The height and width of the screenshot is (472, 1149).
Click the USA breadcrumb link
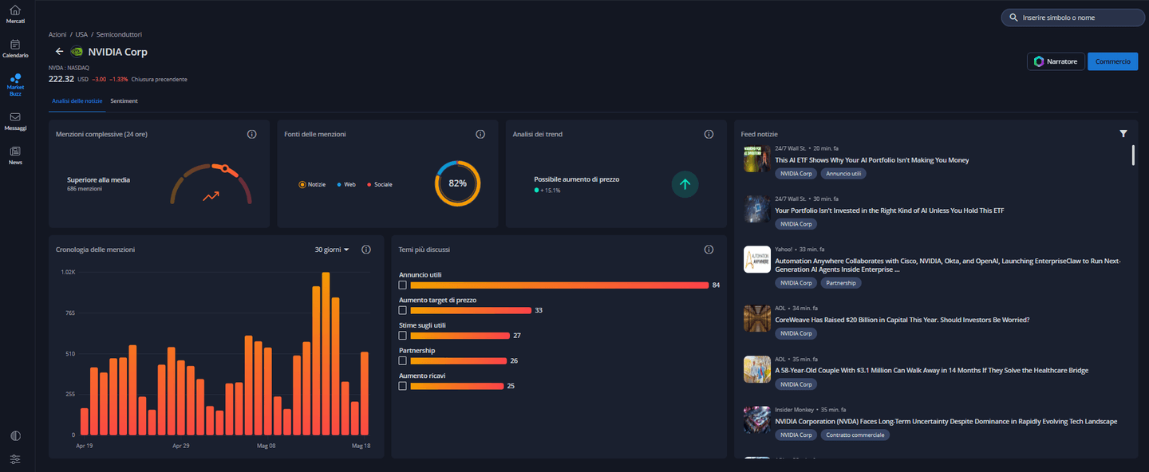[x=81, y=35]
